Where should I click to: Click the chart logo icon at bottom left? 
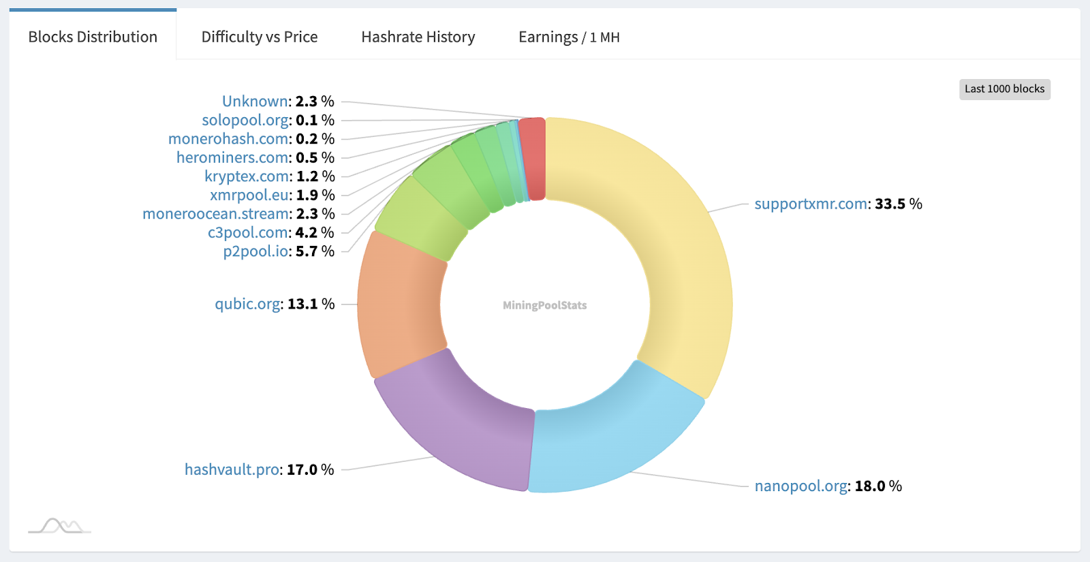59,526
